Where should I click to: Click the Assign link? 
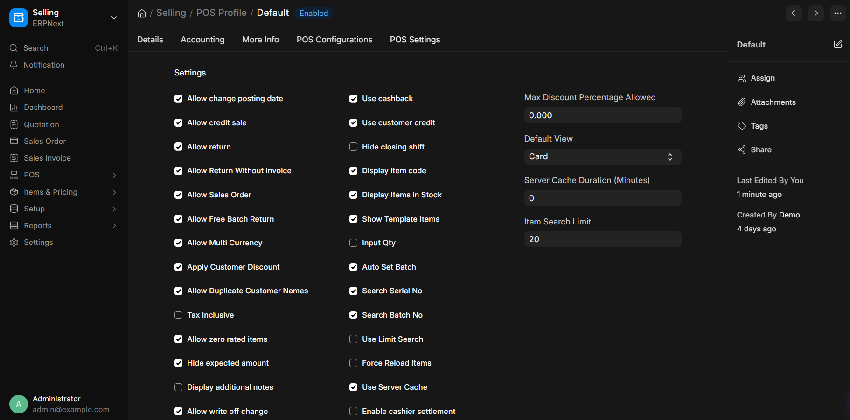[x=763, y=78]
